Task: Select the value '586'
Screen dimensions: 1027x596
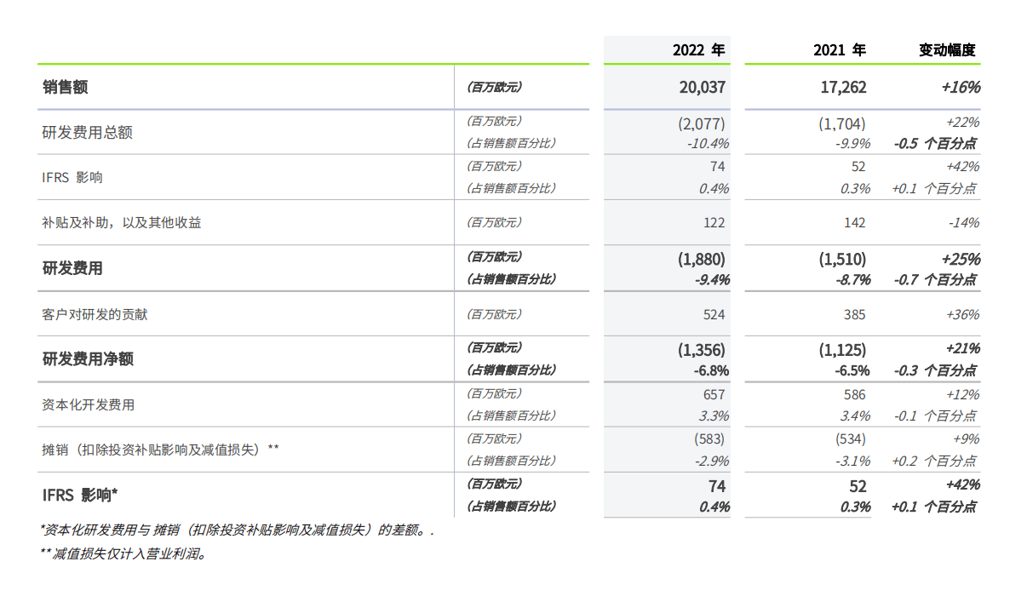Action: [x=855, y=394]
